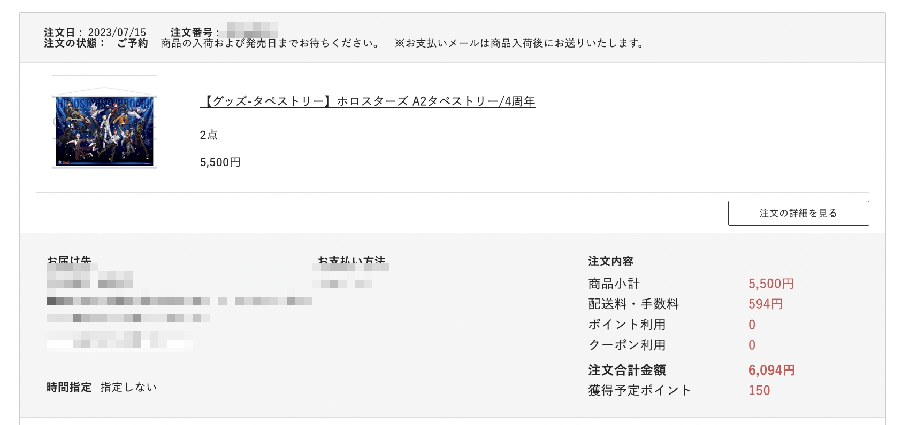Screen dimensions: 902x425
Task: Click the ご予約 order status text
Action: pos(132,43)
